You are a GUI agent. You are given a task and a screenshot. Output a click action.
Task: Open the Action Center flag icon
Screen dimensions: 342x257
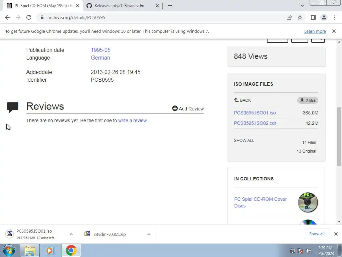coord(300,251)
